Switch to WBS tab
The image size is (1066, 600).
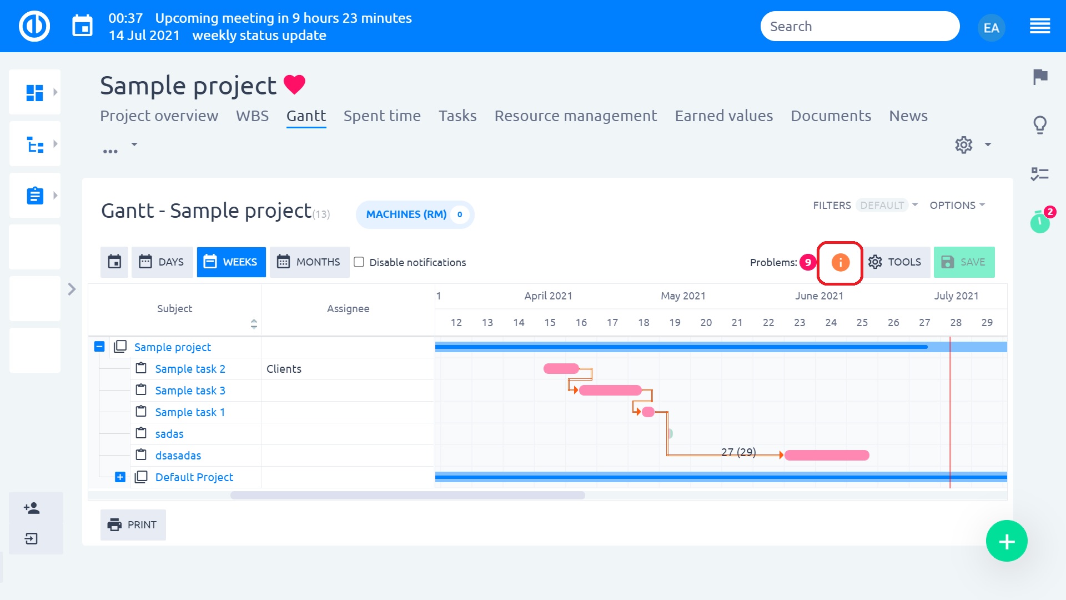tap(252, 116)
